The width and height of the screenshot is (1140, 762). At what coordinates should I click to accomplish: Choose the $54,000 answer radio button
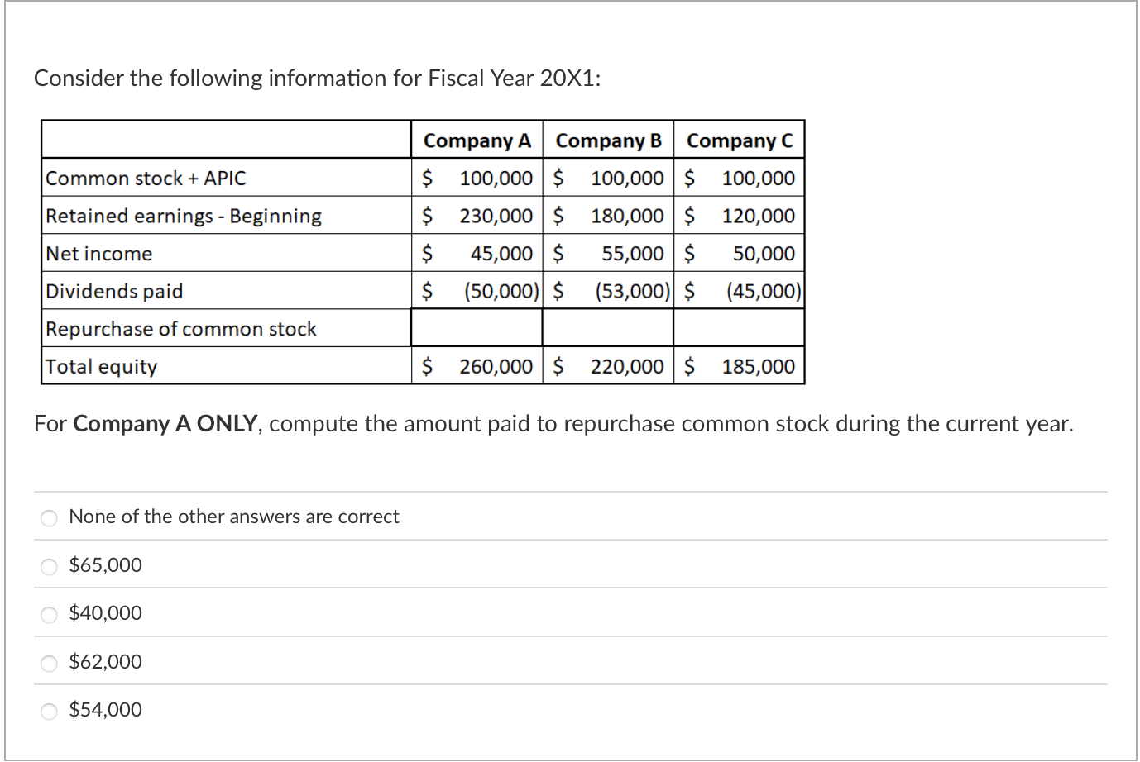[50, 711]
